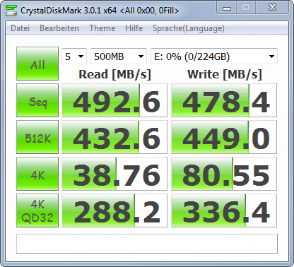Click the 512K write result 449.0

[224, 137]
